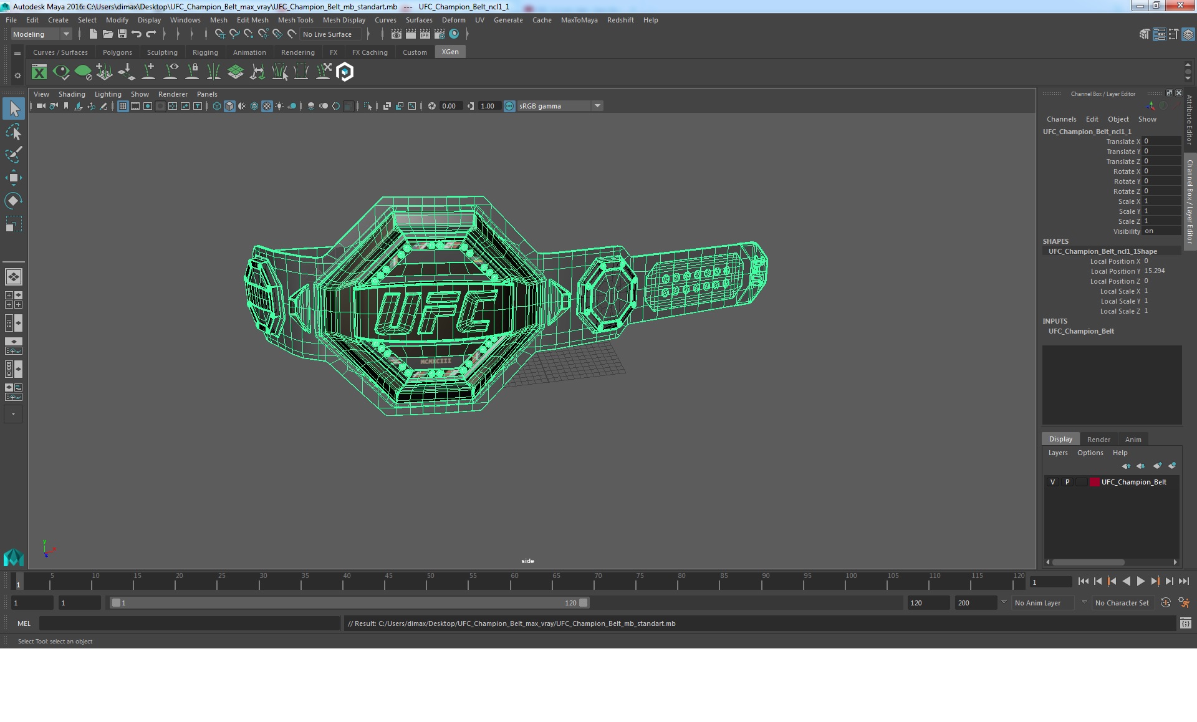The image size is (1197, 722).
Task: Select the Move tool in toolbar
Action: click(13, 177)
